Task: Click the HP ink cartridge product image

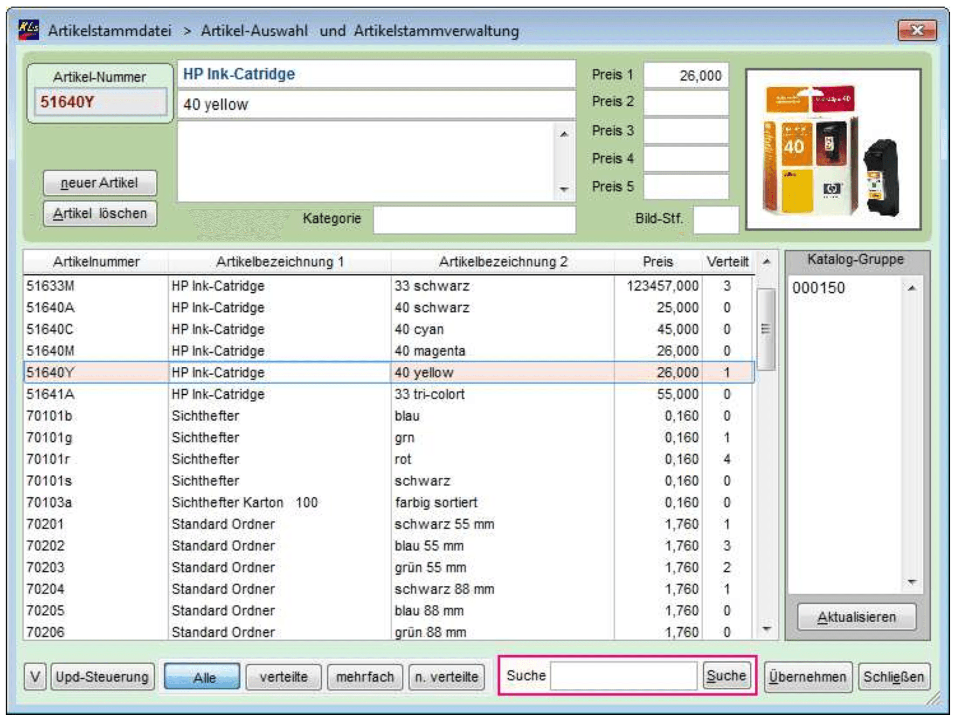Action: pyautogui.click(x=833, y=149)
